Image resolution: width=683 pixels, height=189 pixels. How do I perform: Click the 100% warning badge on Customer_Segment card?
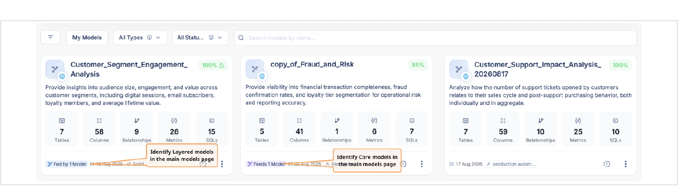(213, 65)
